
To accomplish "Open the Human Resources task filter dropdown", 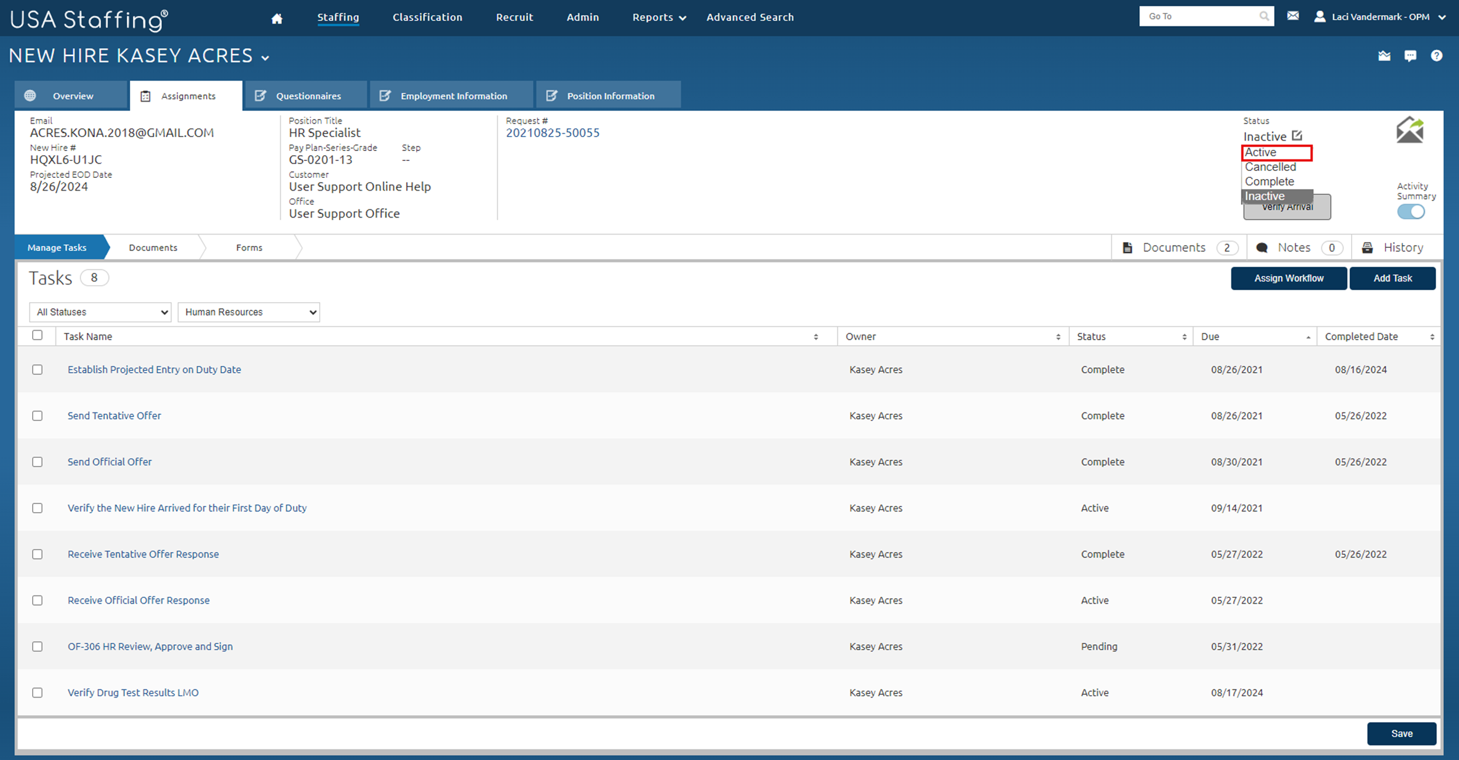I will point(249,312).
